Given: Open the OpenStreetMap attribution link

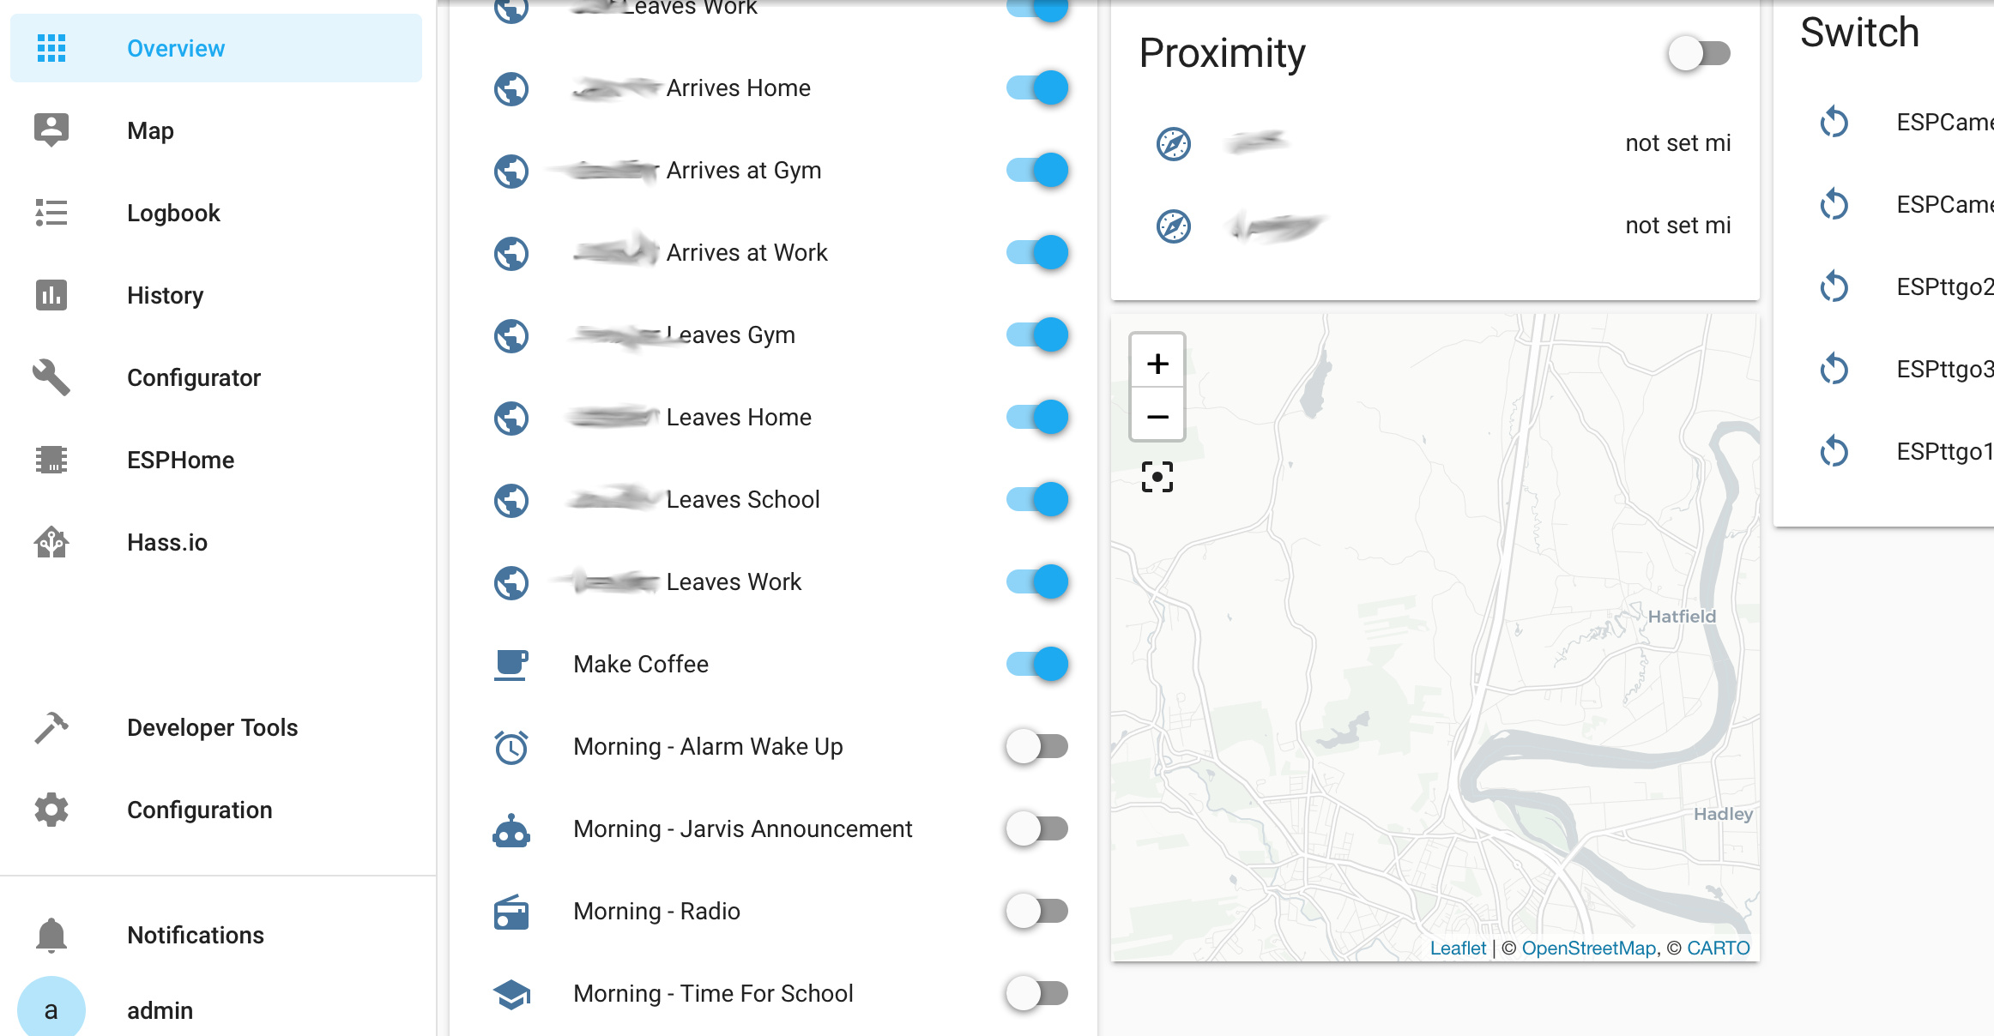Looking at the screenshot, I should click(x=1589, y=948).
